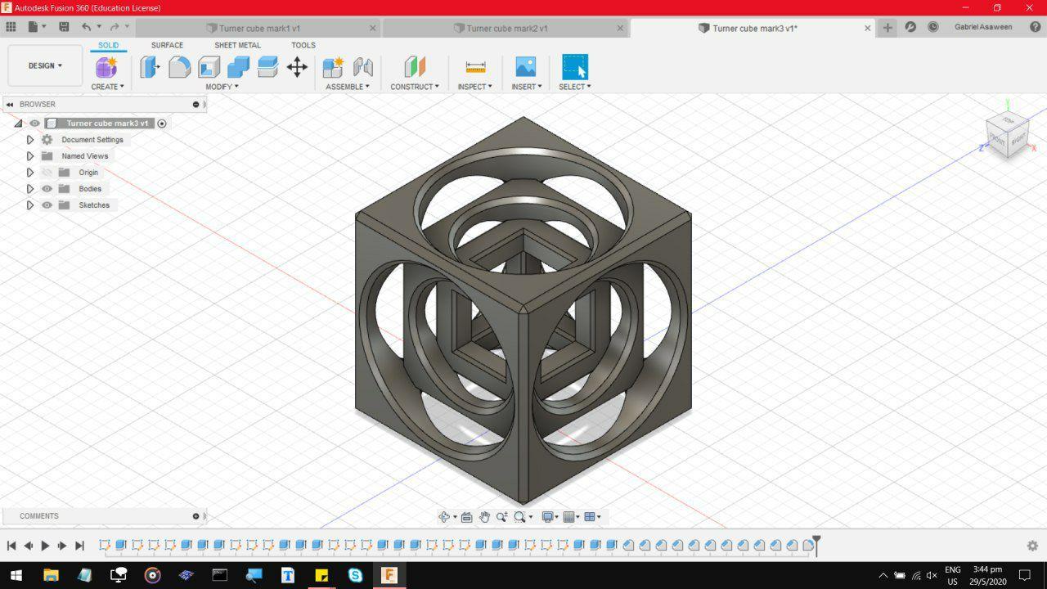Click the New Component assemble icon
Viewport: 1047px width, 589px height.
(333, 67)
